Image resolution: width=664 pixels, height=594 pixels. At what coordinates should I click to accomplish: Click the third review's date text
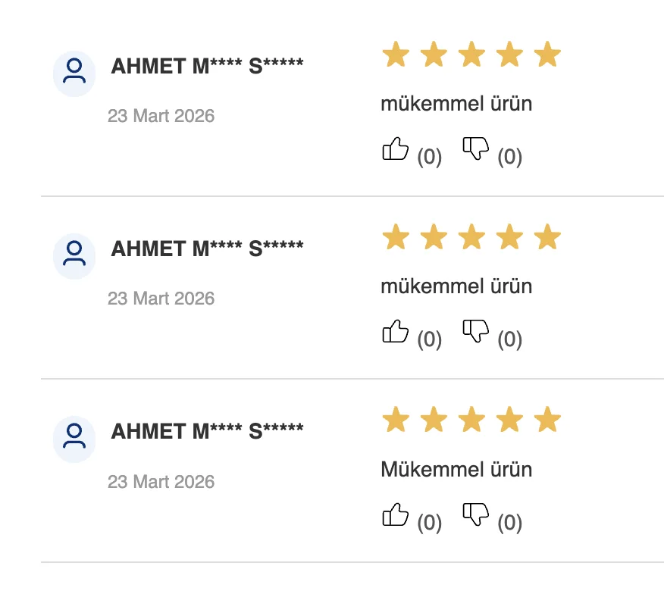click(x=161, y=482)
